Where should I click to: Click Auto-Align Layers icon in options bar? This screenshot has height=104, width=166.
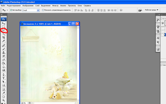click(x=121, y=10)
